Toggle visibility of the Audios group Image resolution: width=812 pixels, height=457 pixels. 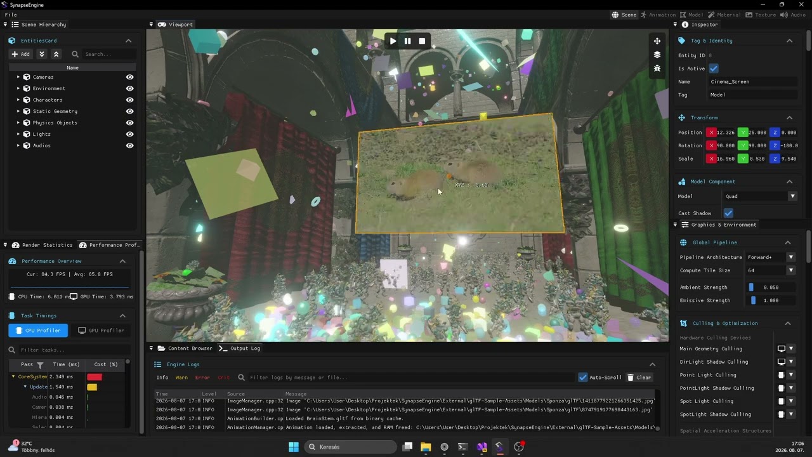click(129, 145)
